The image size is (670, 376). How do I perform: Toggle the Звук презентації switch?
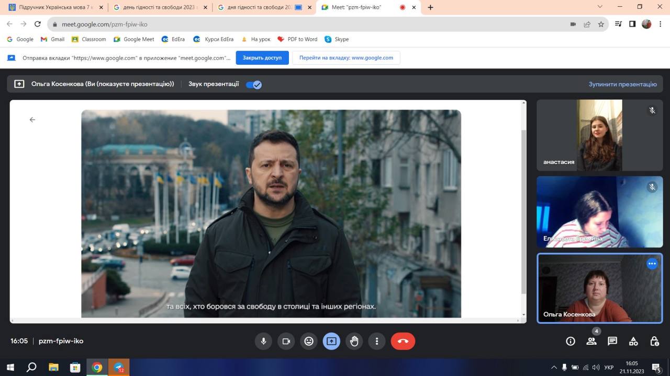coord(254,85)
